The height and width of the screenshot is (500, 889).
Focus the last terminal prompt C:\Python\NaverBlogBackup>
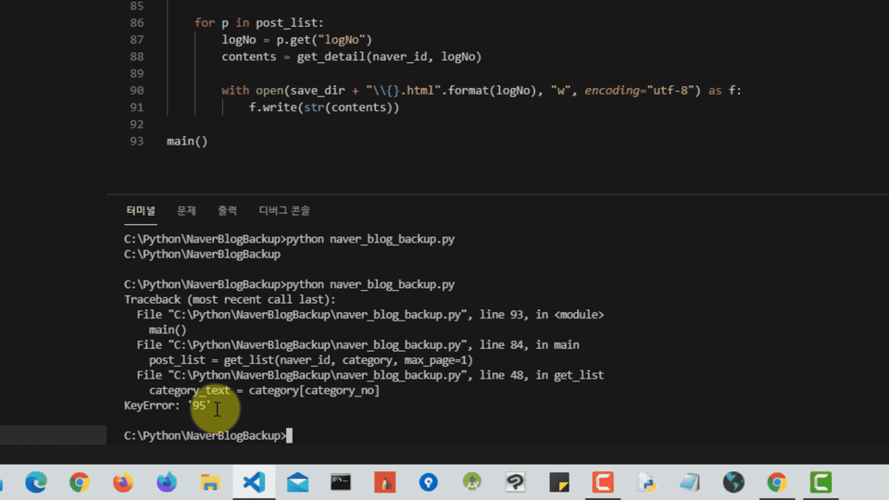click(206, 435)
